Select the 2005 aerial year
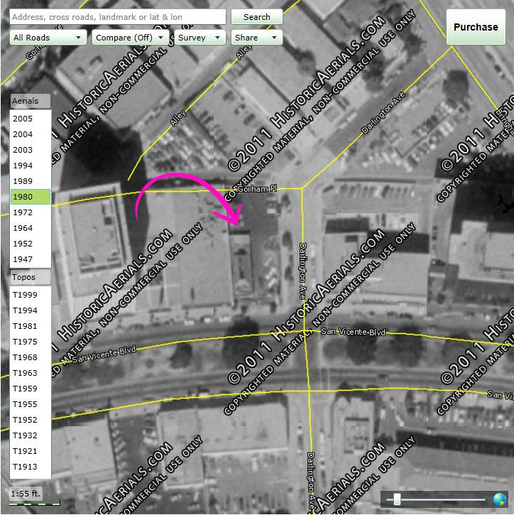This screenshot has width=514, height=515. (23, 119)
